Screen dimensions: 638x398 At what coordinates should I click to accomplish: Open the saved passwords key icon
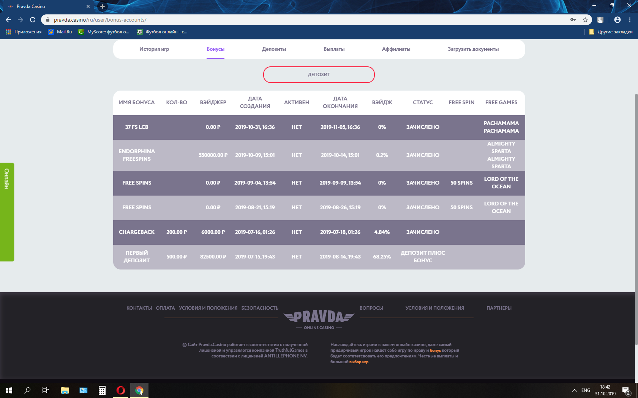tap(573, 20)
